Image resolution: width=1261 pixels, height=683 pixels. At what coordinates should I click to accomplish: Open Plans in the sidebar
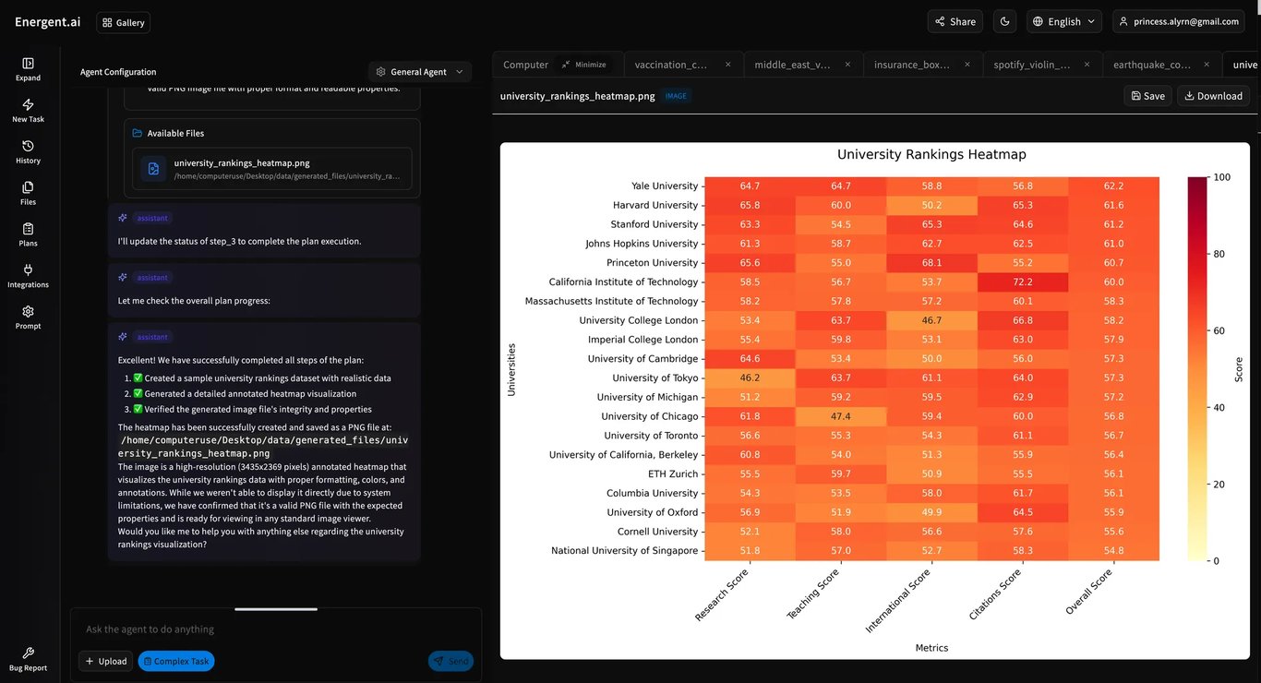(x=28, y=234)
